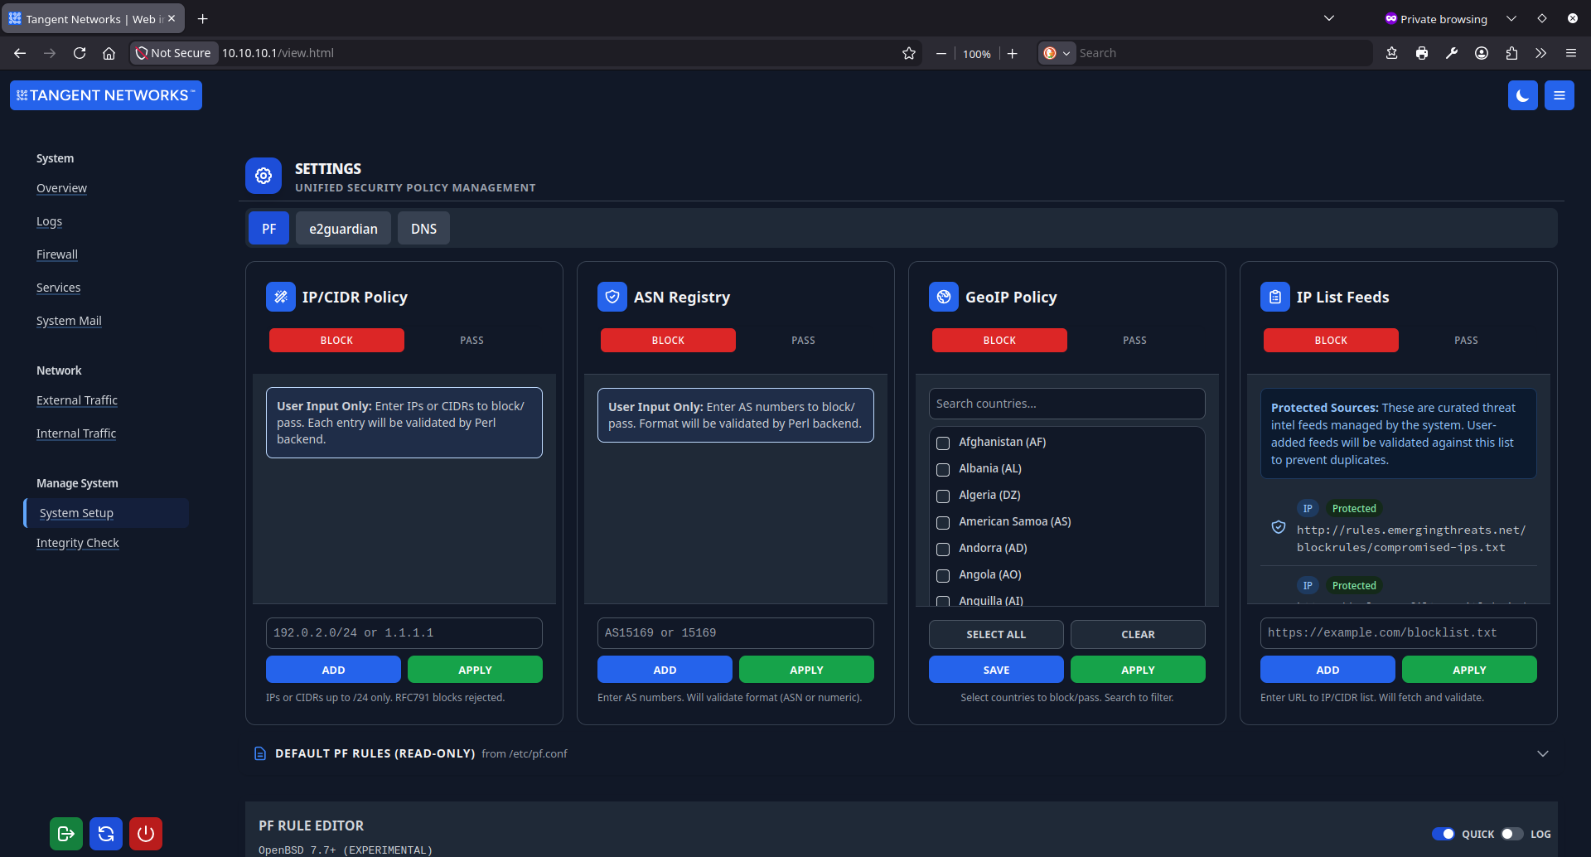Click the IP/CIDR Policy wrench icon

(x=281, y=296)
